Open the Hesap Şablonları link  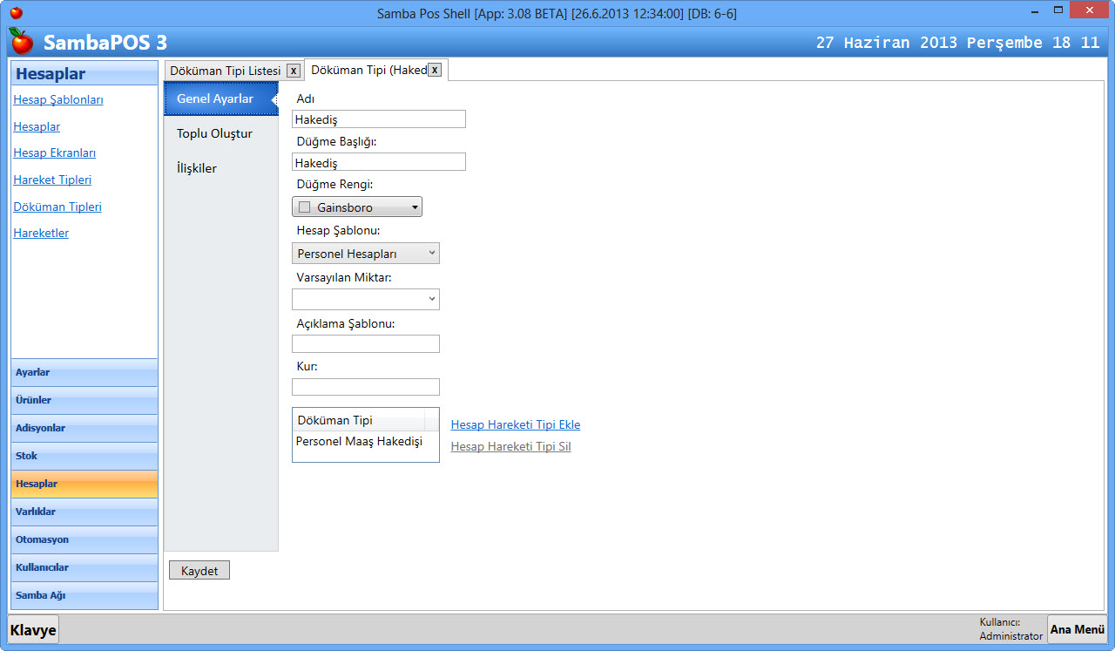(58, 100)
